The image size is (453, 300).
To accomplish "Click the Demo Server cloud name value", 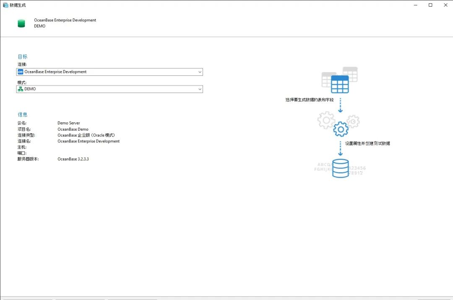I will pos(69,123).
